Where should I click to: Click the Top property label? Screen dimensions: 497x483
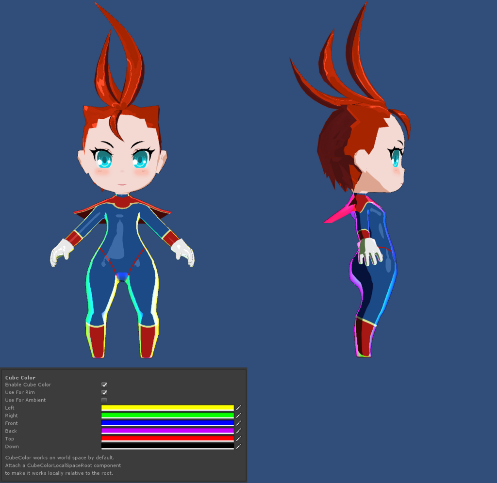coord(10,439)
